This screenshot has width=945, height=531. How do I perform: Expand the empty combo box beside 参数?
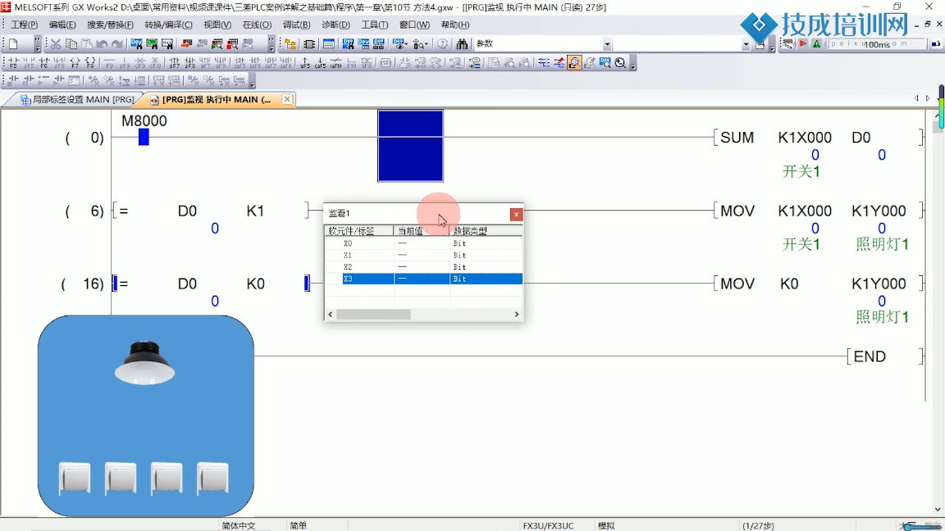746,44
